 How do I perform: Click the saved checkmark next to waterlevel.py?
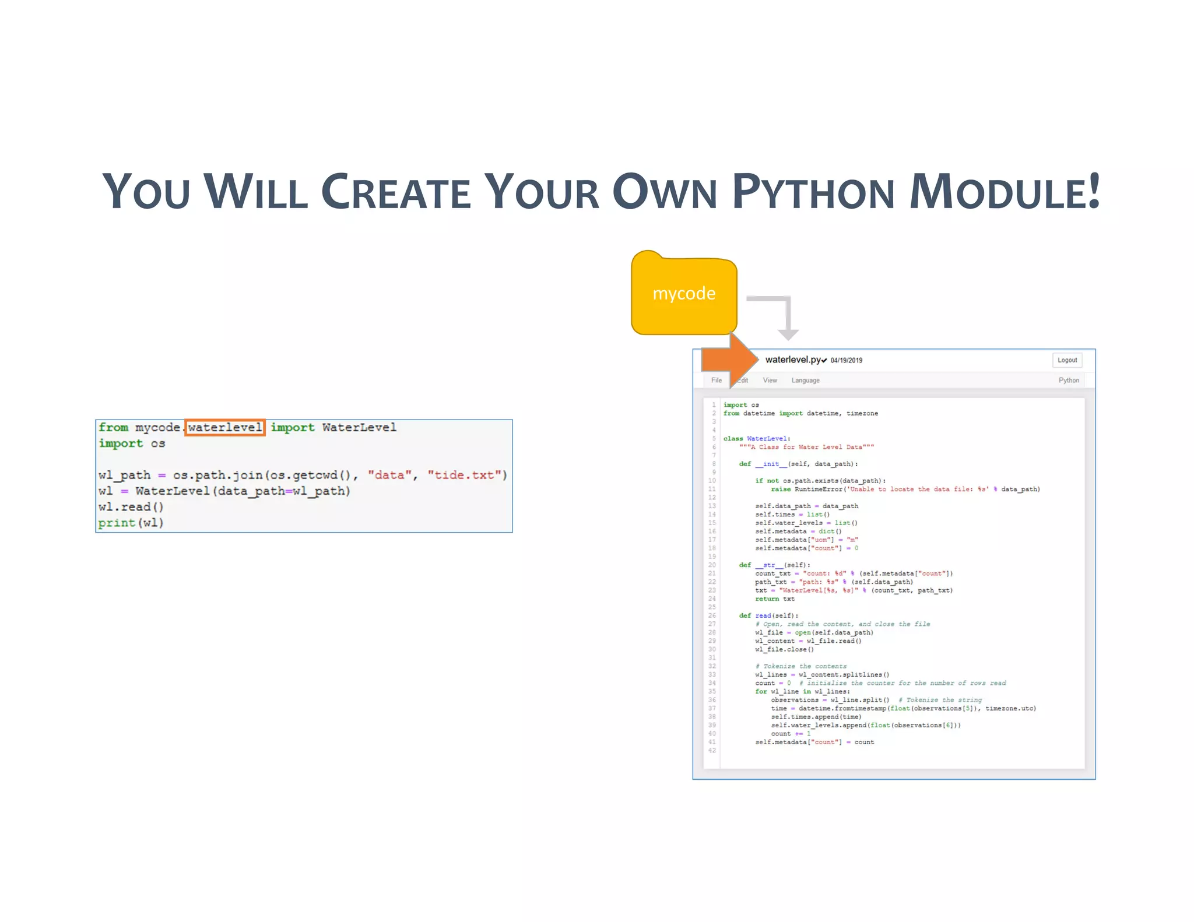824,361
